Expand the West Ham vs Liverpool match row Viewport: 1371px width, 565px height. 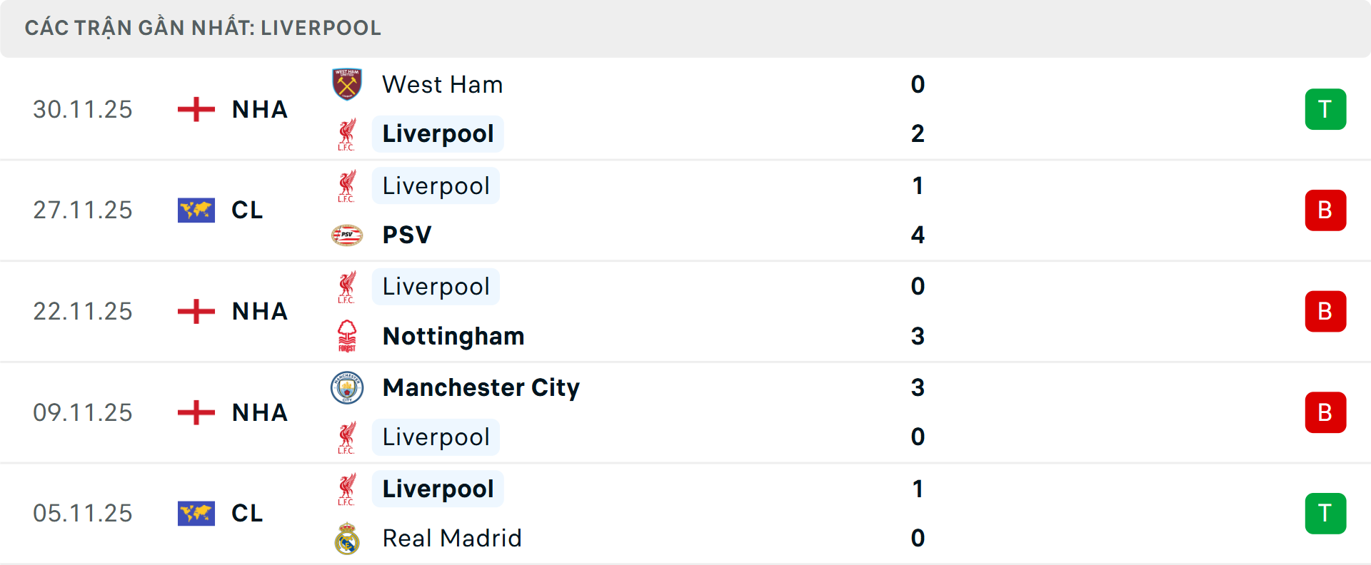685,109
